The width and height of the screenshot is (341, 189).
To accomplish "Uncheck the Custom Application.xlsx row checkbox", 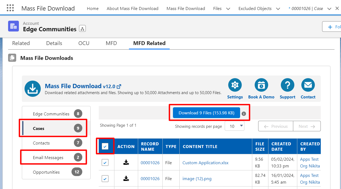I will pyautogui.click(x=105, y=162).
